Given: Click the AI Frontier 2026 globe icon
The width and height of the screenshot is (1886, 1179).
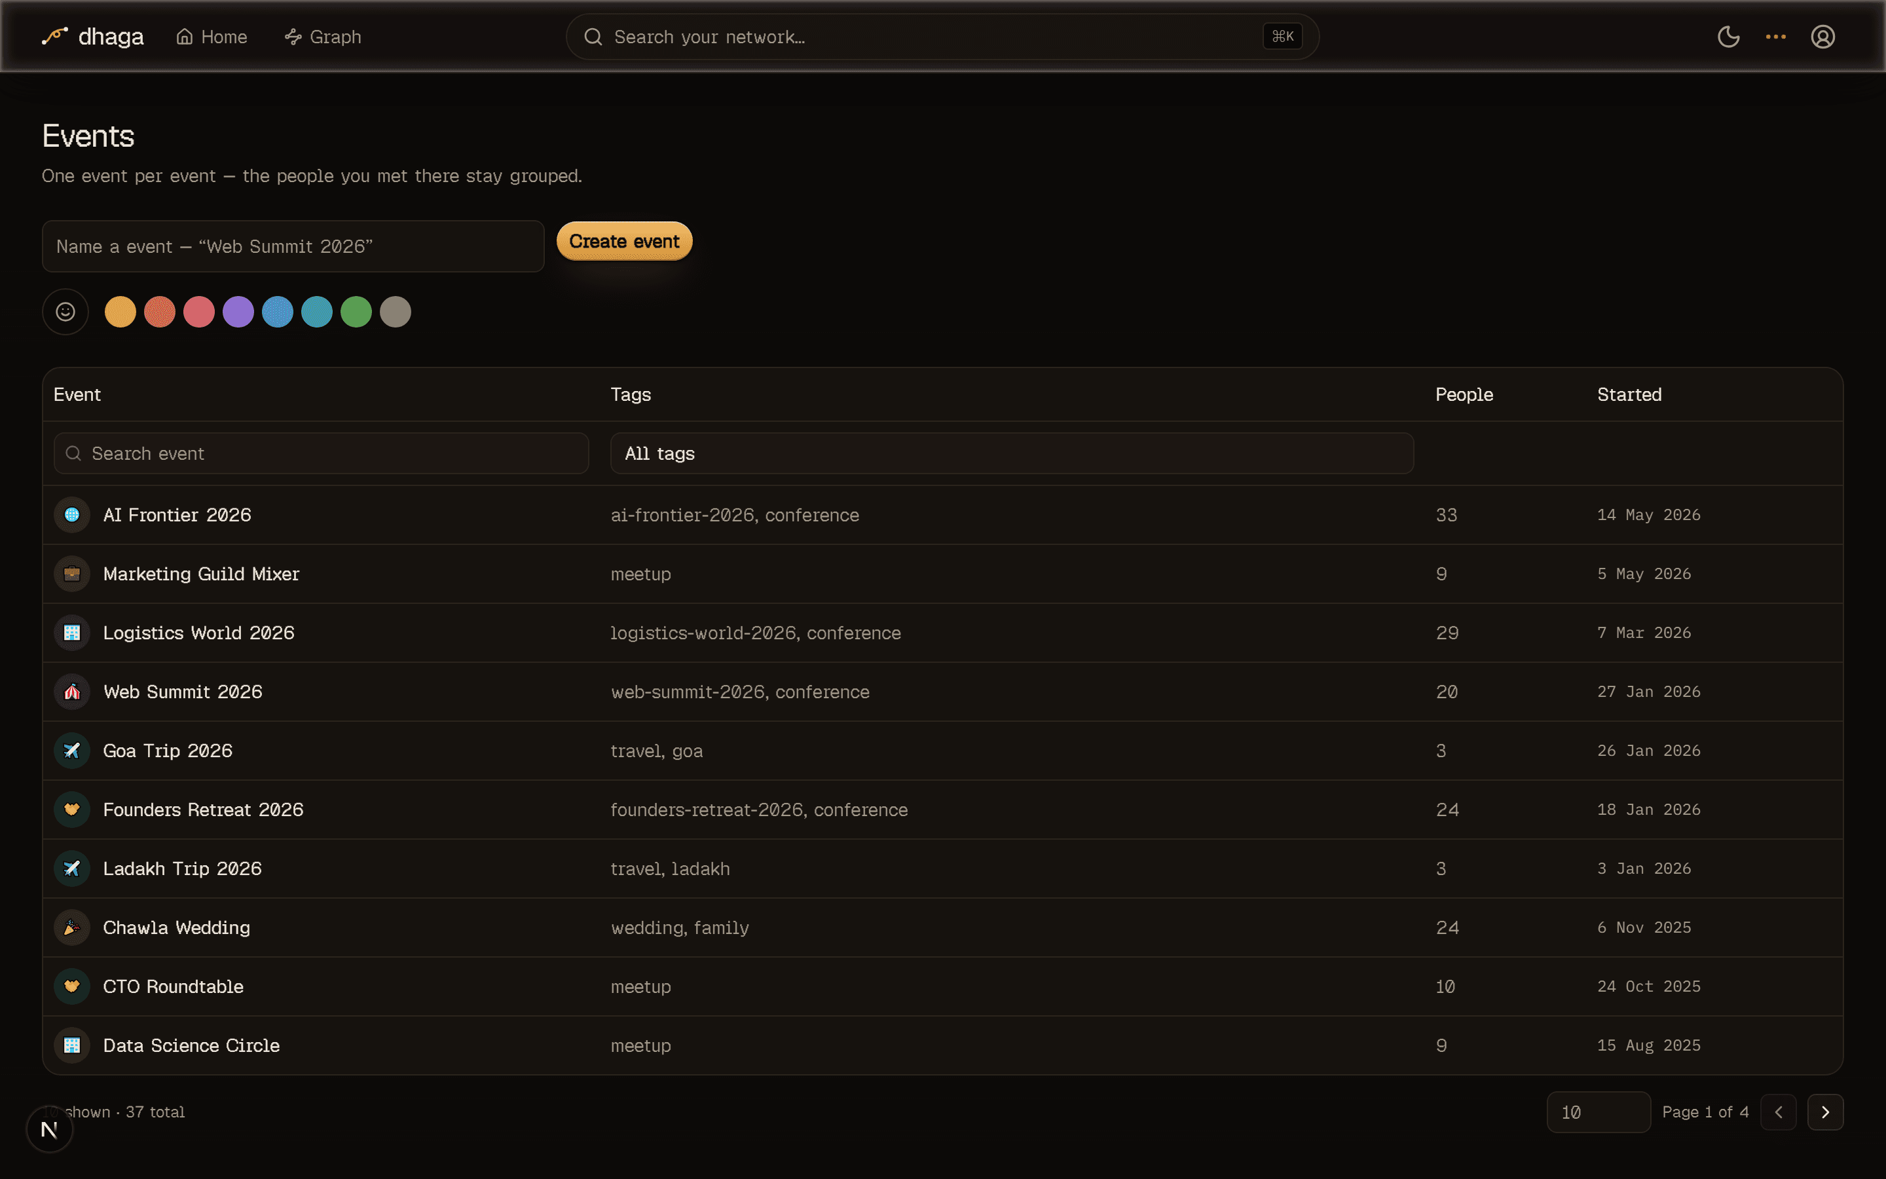Looking at the screenshot, I should pos(71,515).
